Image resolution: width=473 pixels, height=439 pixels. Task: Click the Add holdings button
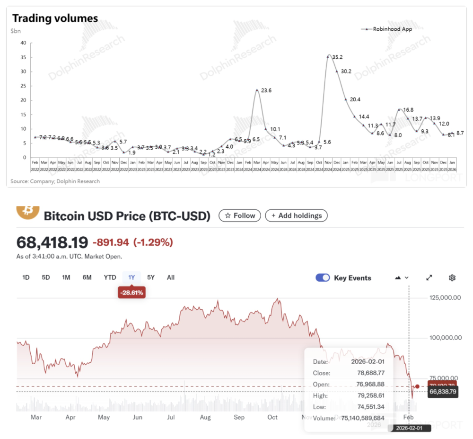click(x=296, y=215)
